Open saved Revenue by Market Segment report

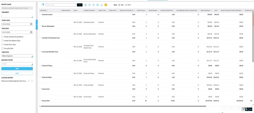pyautogui.click(x=14, y=81)
